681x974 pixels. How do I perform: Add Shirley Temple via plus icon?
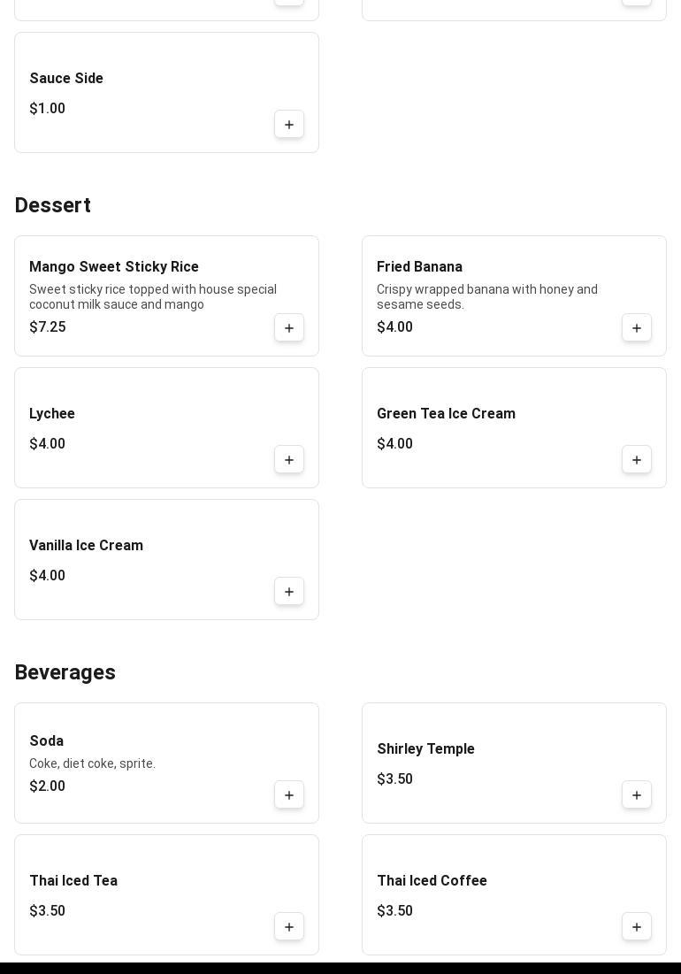tap(637, 795)
